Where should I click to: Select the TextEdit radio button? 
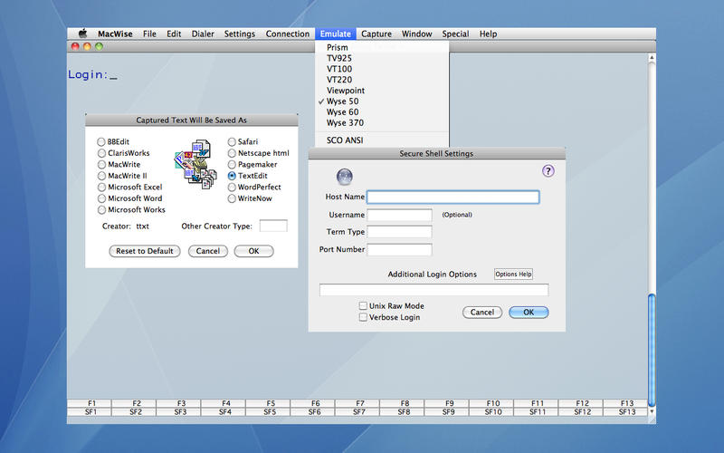tap(232, 176)
